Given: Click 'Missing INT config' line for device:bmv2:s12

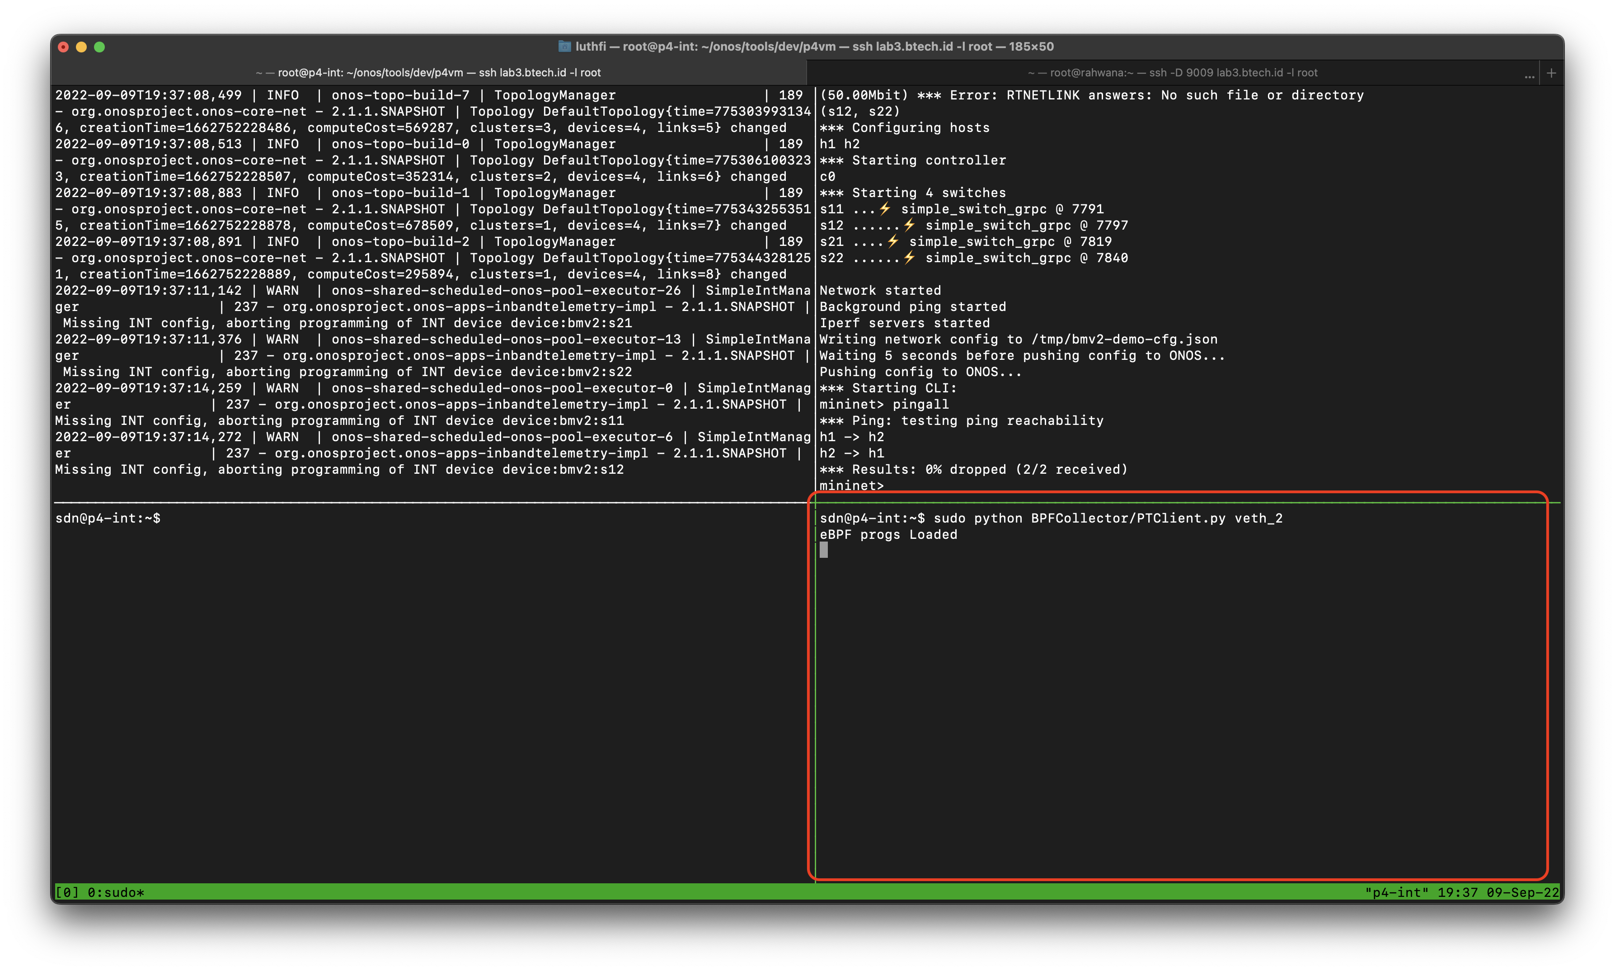Looking at the screenshot, I should pos(339,469).
